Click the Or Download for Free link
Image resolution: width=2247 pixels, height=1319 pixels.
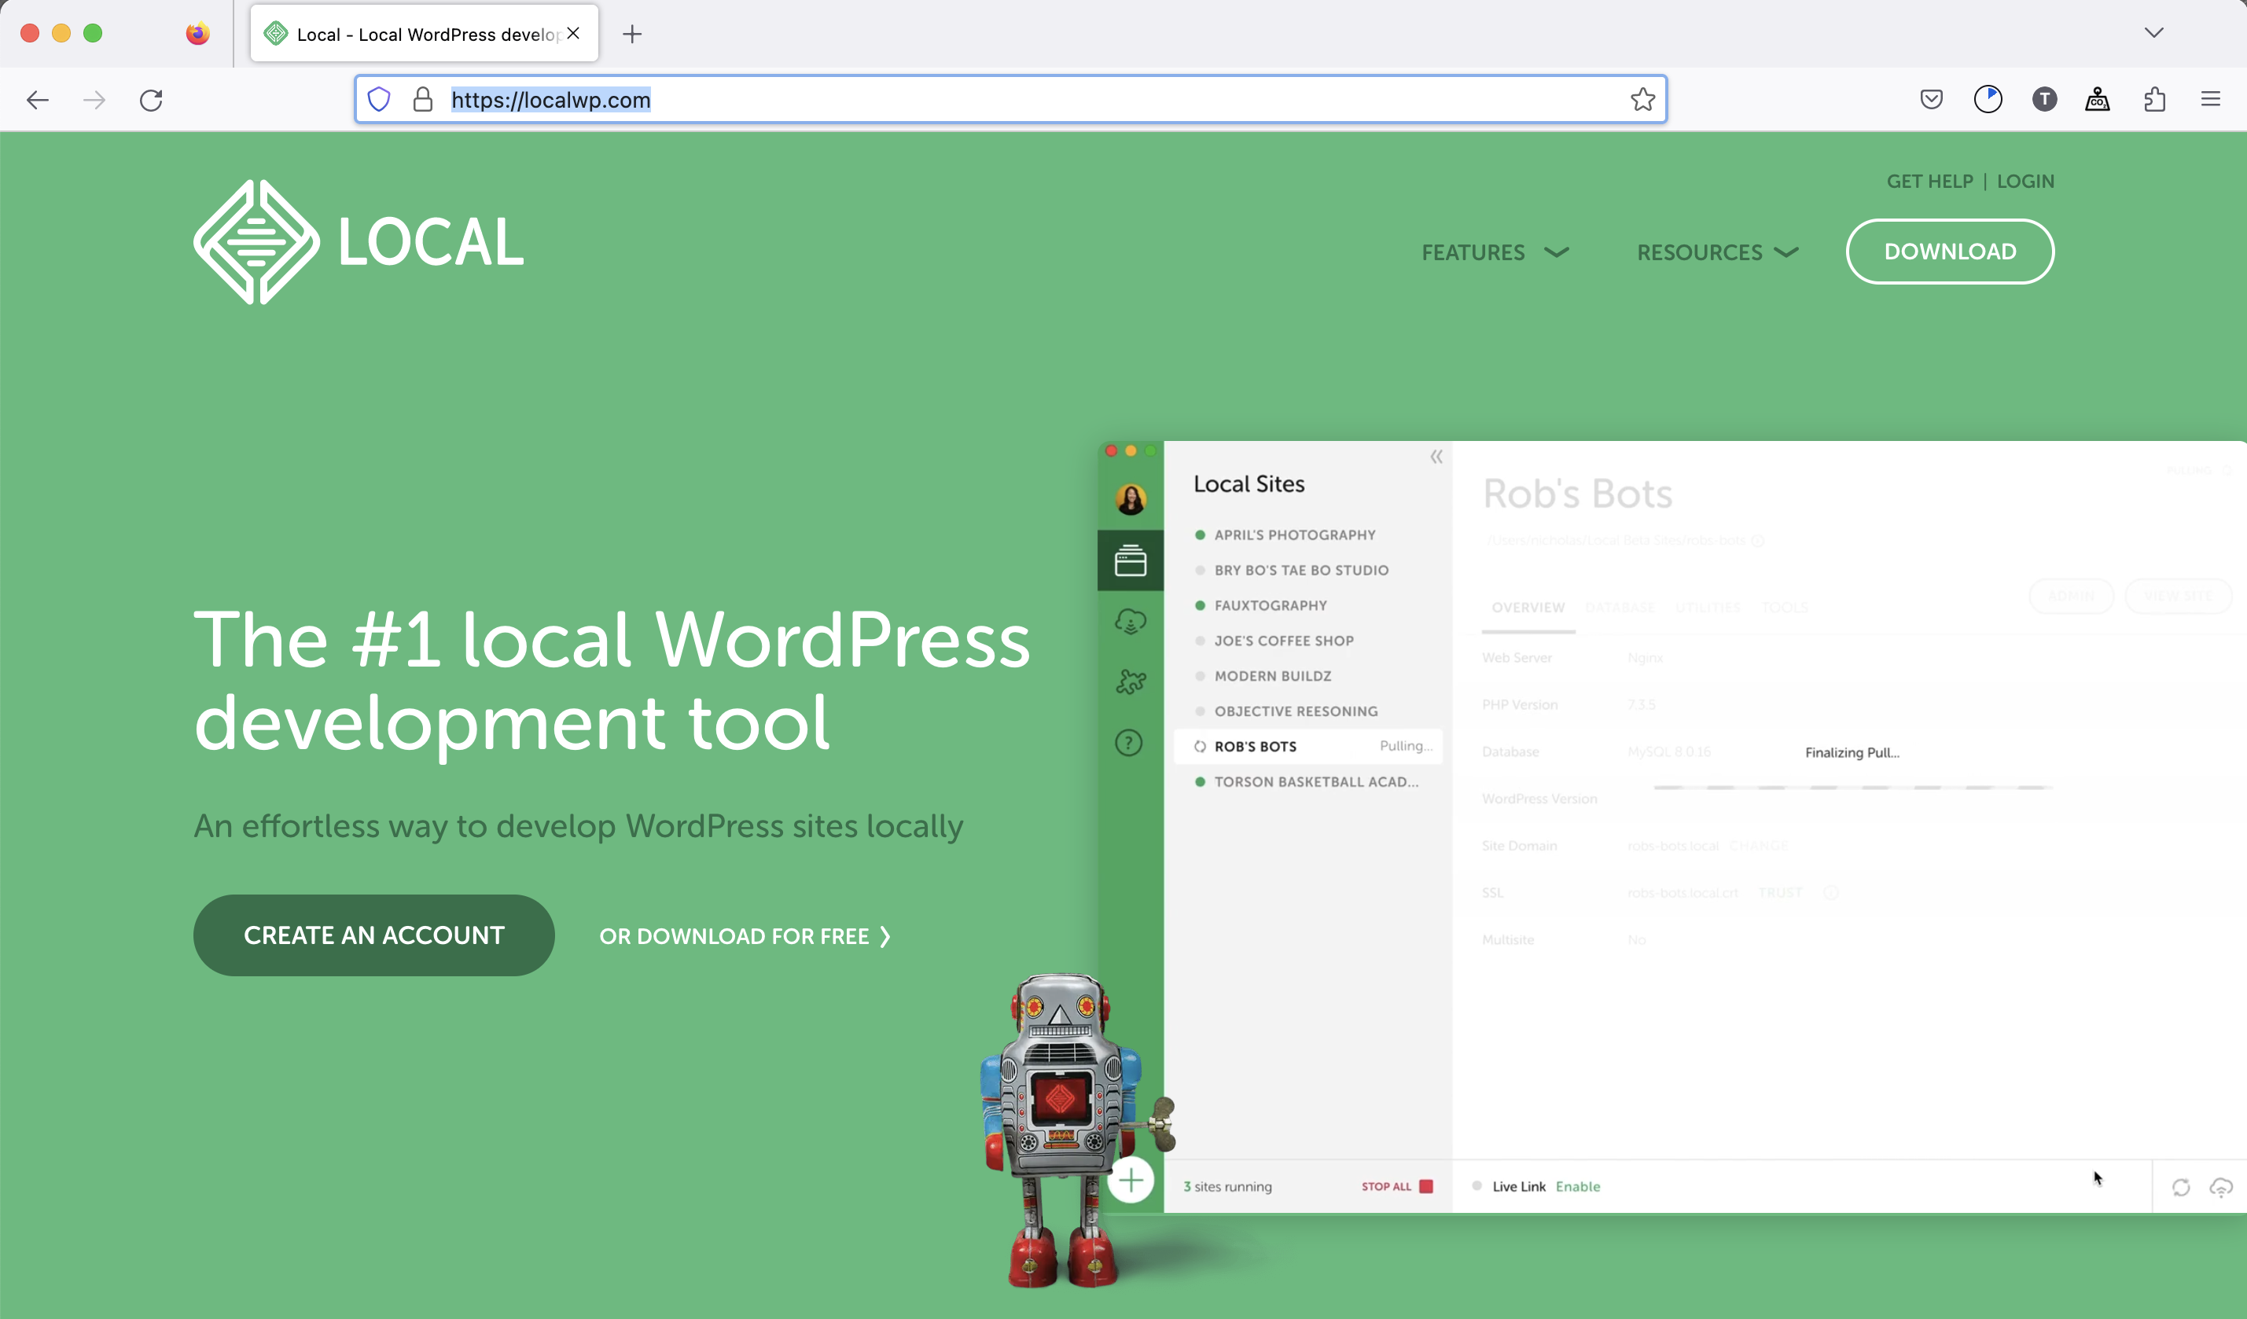[745, 935]
